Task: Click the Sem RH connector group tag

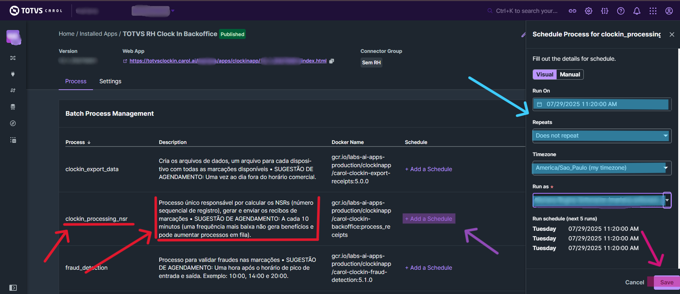Action: click(371, 63)
